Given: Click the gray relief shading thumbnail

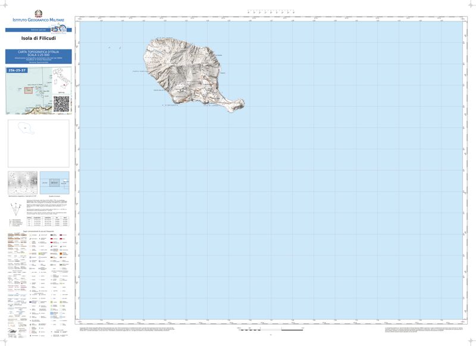Looking at the screenshot, I should [23, 183].
